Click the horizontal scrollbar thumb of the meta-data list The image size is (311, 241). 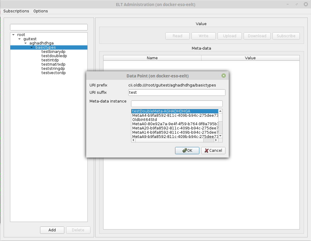pyautogui.click(x=169, y=140)
